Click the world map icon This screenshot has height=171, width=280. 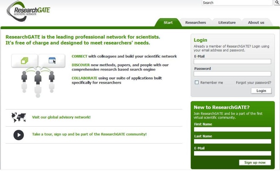[19, 117]
